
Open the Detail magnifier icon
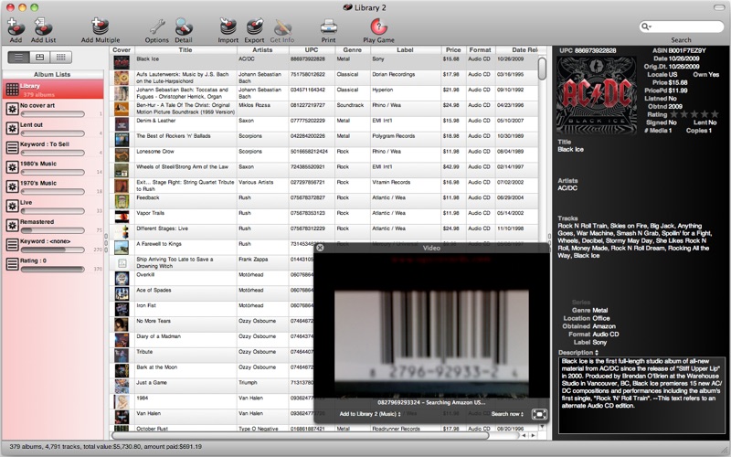(x=184, y=27)
